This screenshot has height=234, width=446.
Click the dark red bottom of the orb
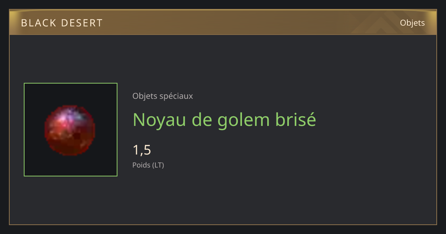[x=70, y=148]
